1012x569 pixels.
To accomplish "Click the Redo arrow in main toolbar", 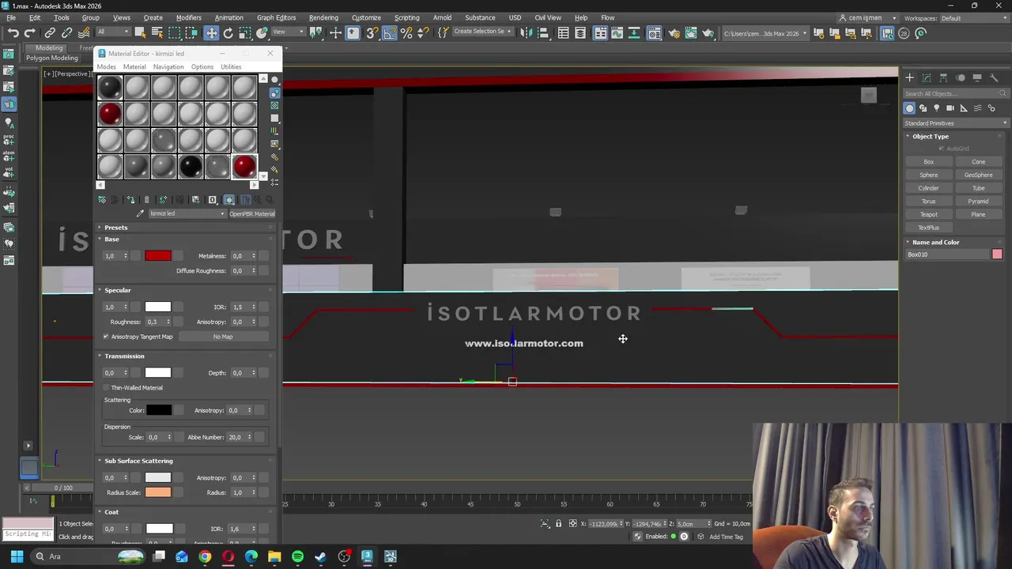I will (x=30, y=33).
